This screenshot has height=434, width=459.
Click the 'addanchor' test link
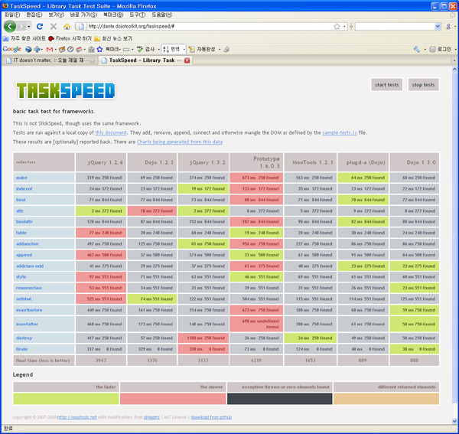tap(28, 243)
